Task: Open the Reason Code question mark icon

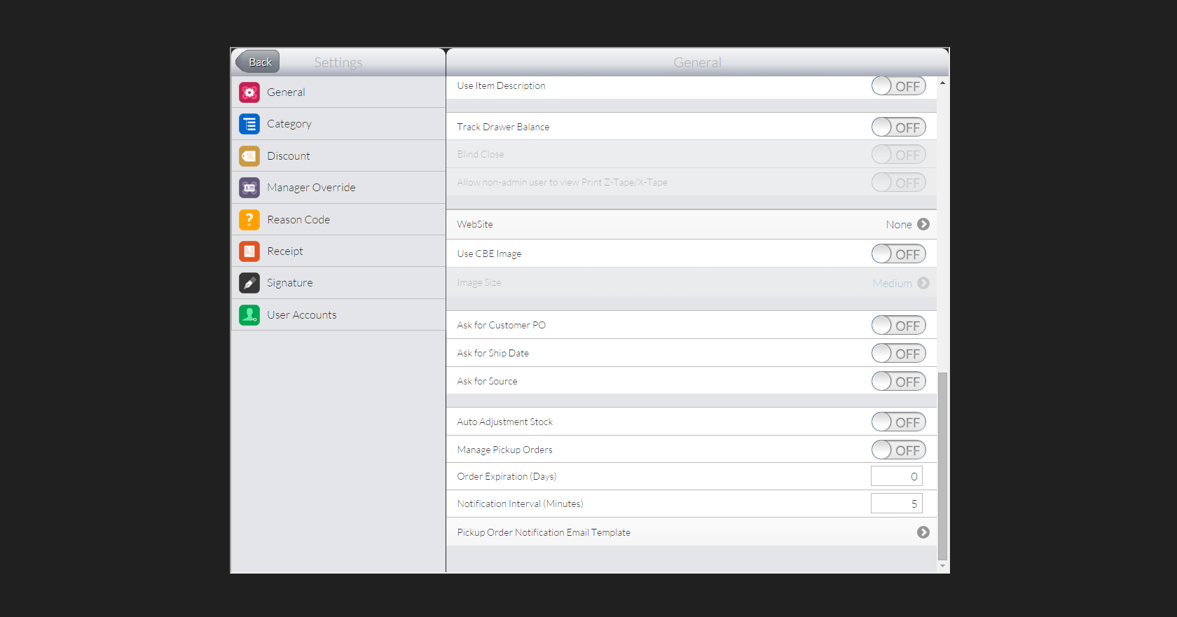Action: 249,219
